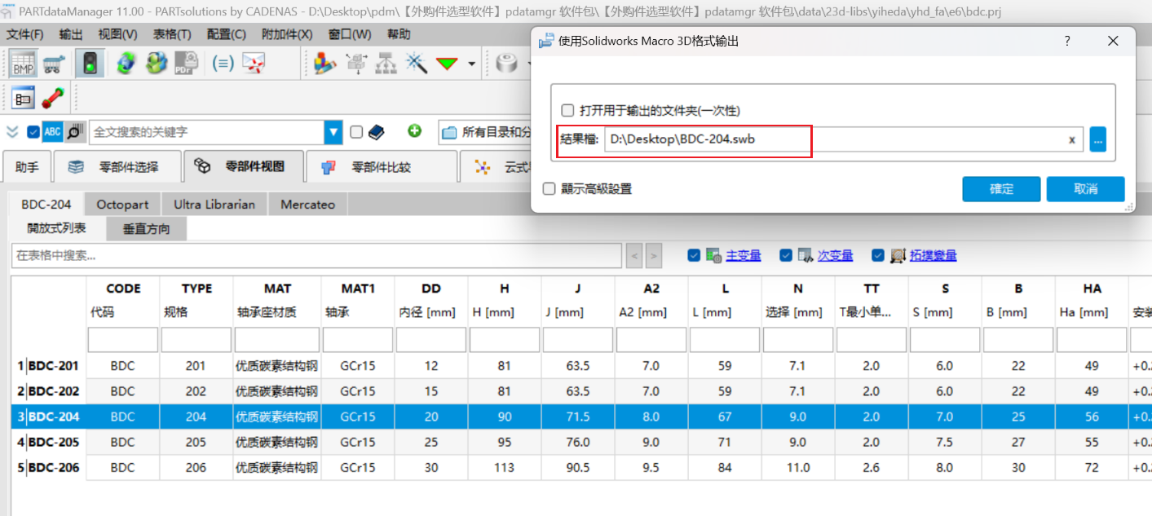Open the 附加件(X) menu

(x=287, y=34)
